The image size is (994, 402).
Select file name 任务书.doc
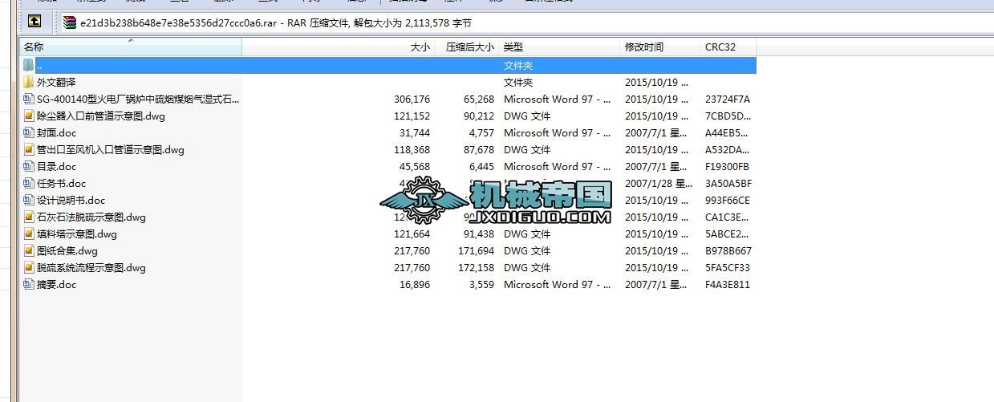(62, 183)
